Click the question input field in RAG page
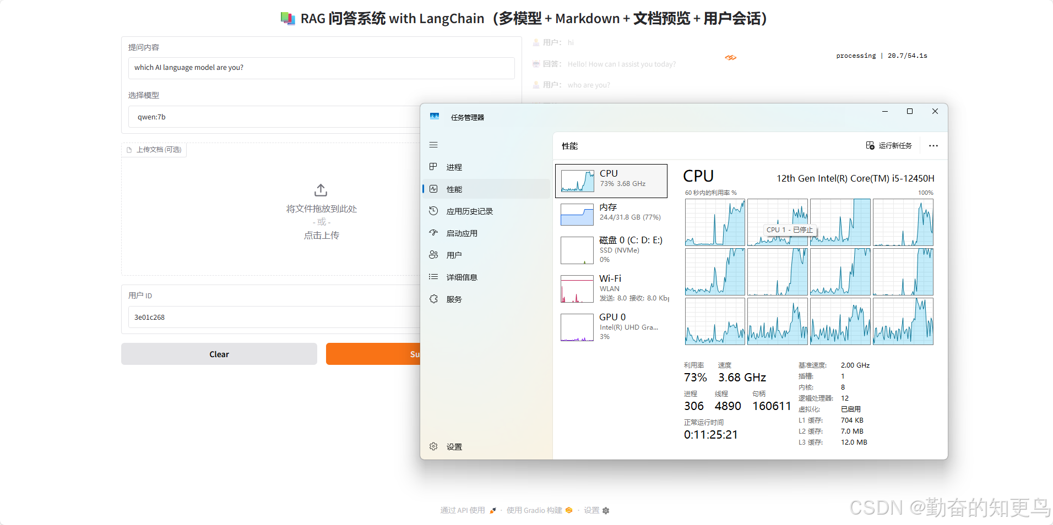The height and width of the screenshot is (525, 1053). pyautogui.click(x=321, y=68)
